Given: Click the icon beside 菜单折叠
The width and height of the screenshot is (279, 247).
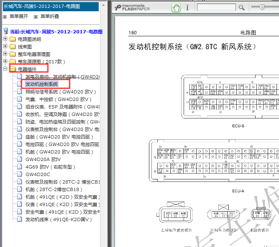Looking at the screenshot, I should pos(36,17).
